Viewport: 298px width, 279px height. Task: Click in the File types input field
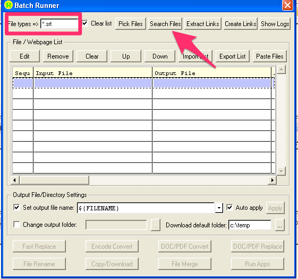click(x=59, y=24)
